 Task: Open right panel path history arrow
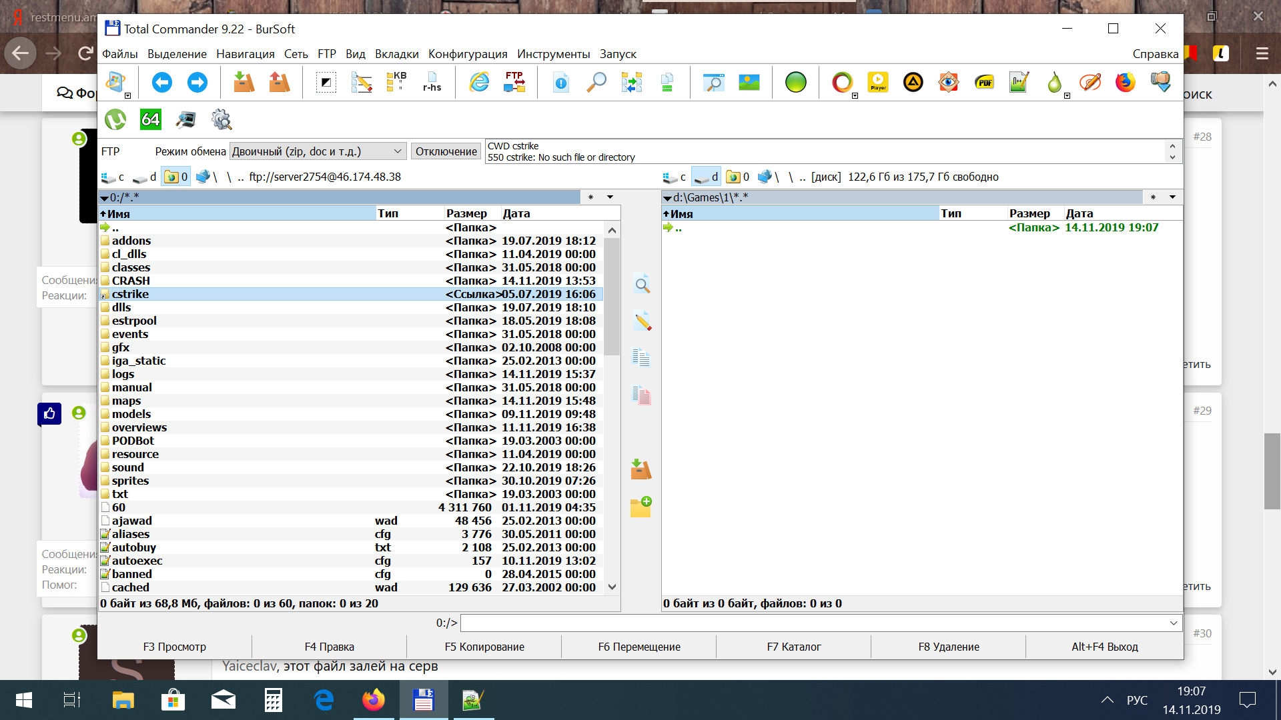coord(1172,197)
